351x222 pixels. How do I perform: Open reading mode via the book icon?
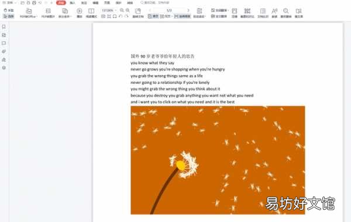[x=91, y=11]
